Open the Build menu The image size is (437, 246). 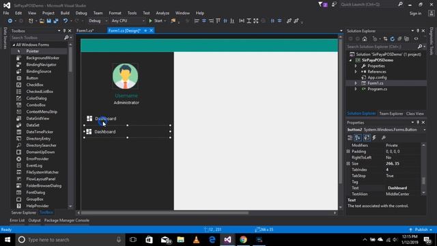[x=65, y=13]
